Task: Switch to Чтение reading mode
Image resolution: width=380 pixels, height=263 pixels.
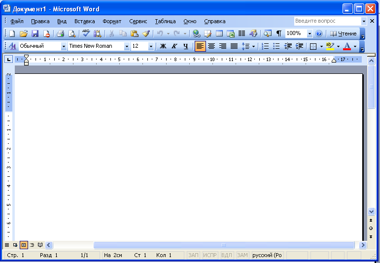Action: (x=343, y=33)
